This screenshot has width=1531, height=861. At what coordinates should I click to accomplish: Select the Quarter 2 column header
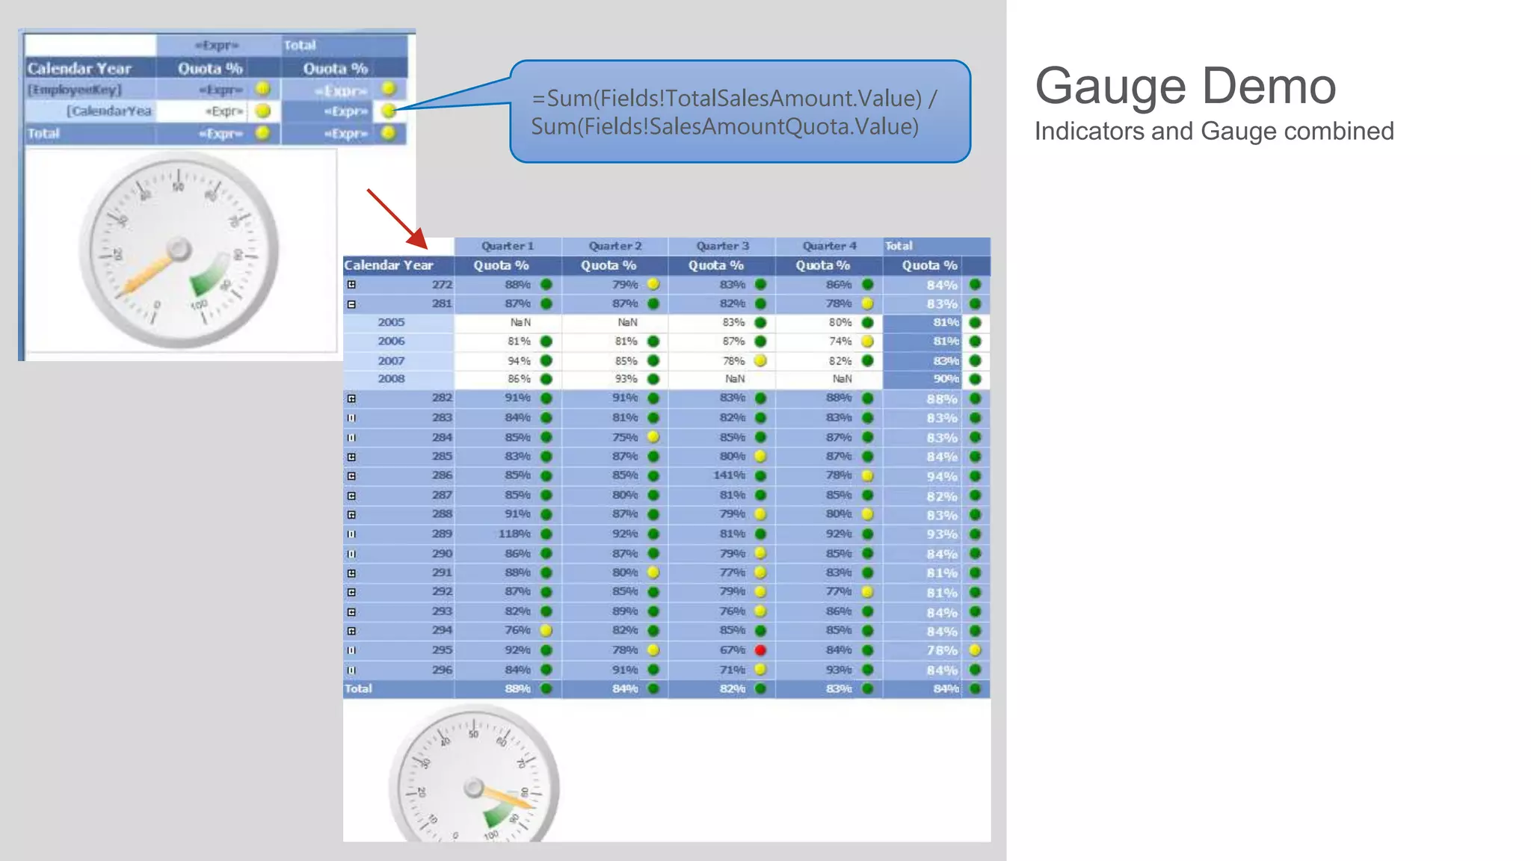[x=614, y=246]
